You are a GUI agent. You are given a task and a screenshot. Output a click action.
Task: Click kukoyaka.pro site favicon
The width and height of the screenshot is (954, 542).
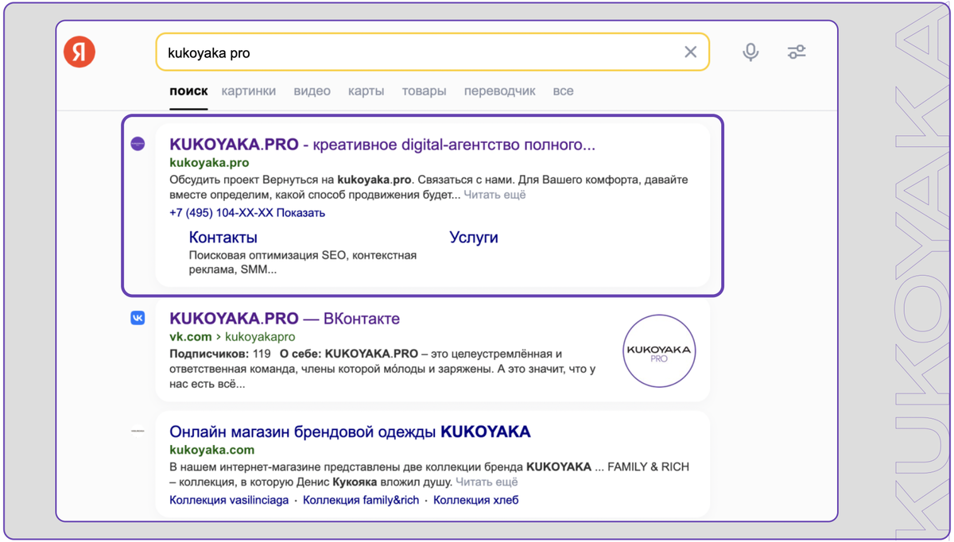pos(138,144)
